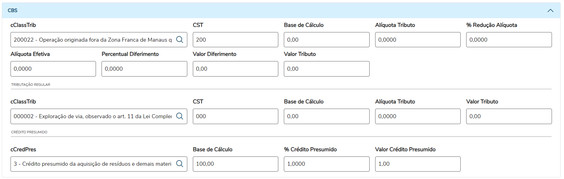
Task: Collapse the CBS section chevron
Action: pos(550,10)
